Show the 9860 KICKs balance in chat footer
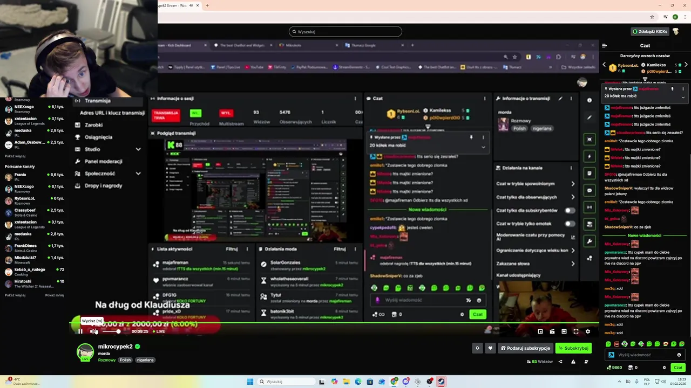The width and height of the screenshot is (691, 388). 615,368
